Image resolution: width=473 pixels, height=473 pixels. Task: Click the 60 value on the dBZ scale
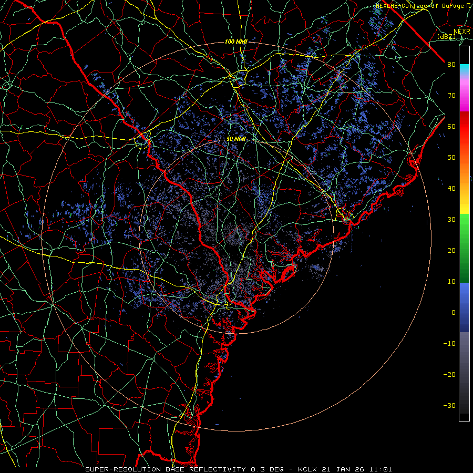click(451, 126)
